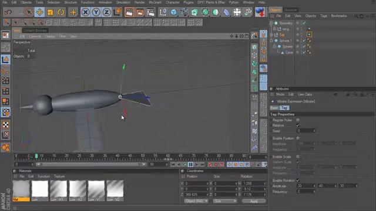Select Points mode in left sidebar
The image size is (376, 211).
pos(5,80)
